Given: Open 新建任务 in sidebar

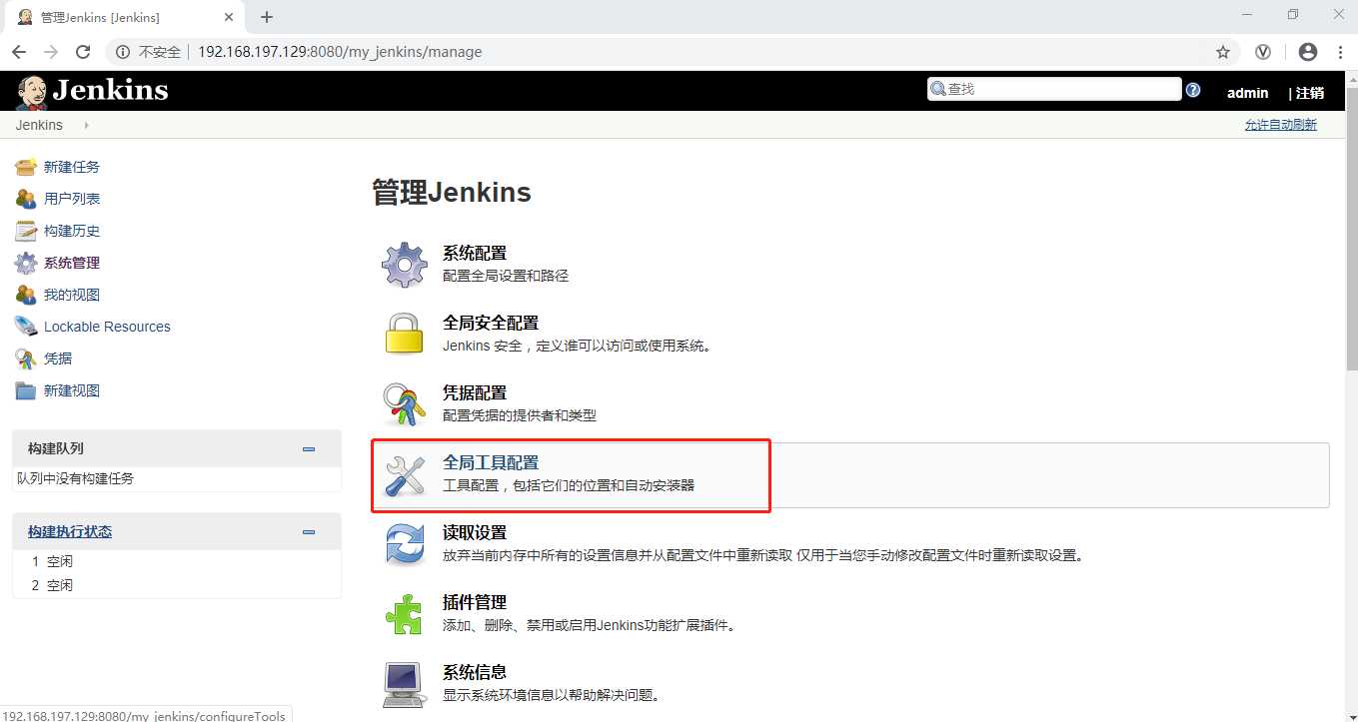Looking at the screenshot, I should click(72, 167).
